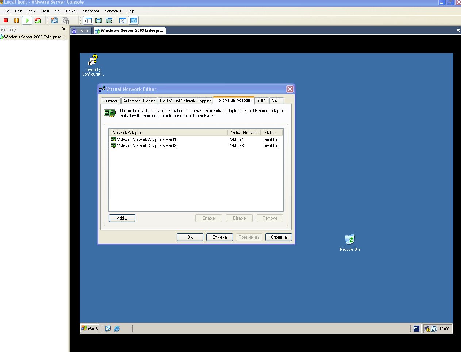The width and height of the screenshot is (461, 352).
Task: Click the guest Internet Explorer quick launch icon
Action: (117, 328)
